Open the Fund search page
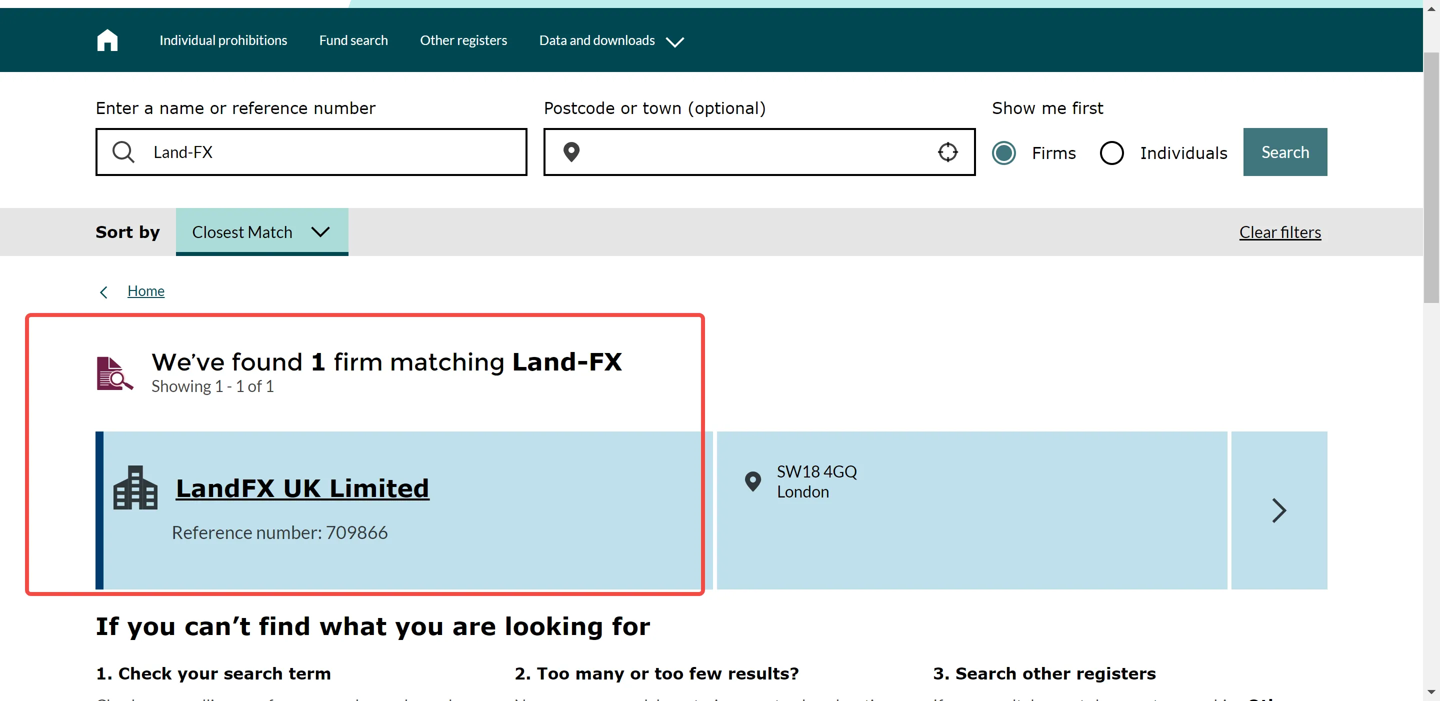This screenshot has height=701, width=1440. pos(353,40)
